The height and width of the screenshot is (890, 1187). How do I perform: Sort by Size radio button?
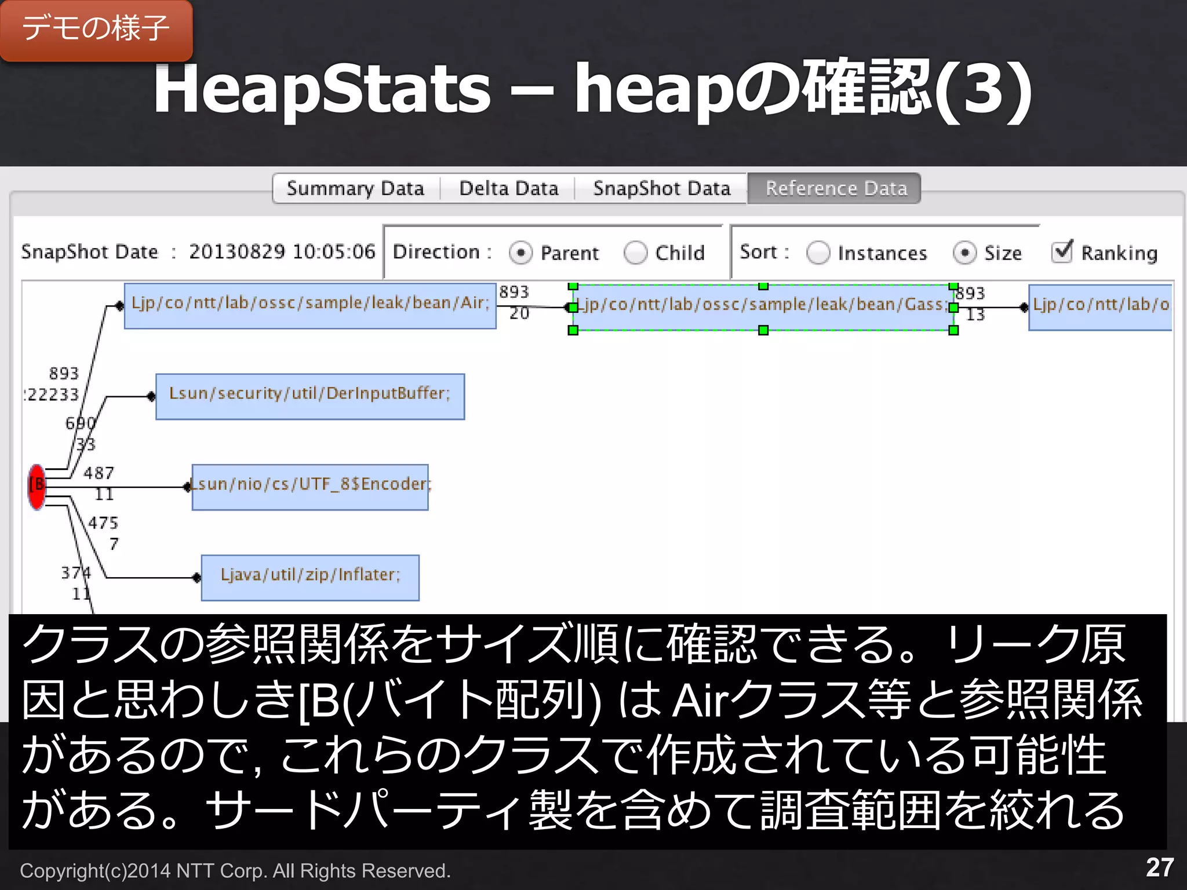[964, 253]
